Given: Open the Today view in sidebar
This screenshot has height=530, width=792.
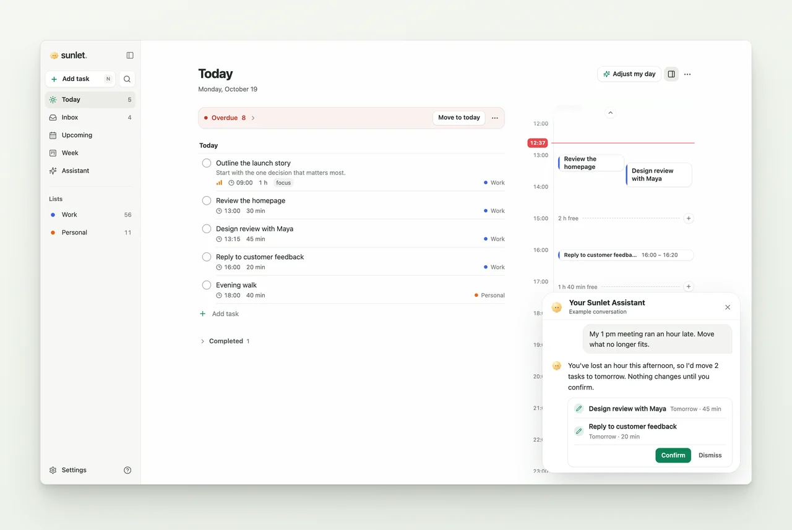Looking at the screenshot, I should pyautogui.click(x=90, y=100).
